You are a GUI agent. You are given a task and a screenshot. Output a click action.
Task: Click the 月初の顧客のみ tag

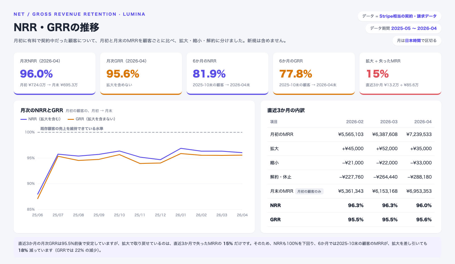tap(309, 191)
